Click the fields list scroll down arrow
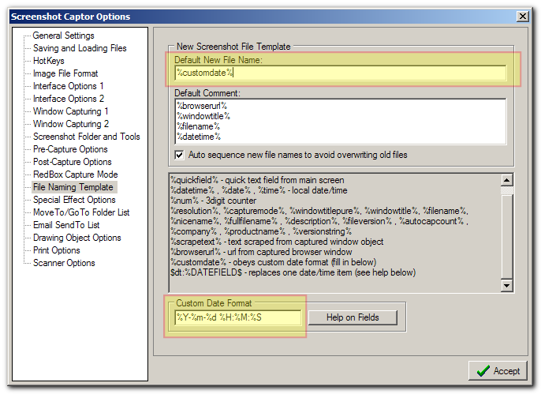 [x=507, y=286]
